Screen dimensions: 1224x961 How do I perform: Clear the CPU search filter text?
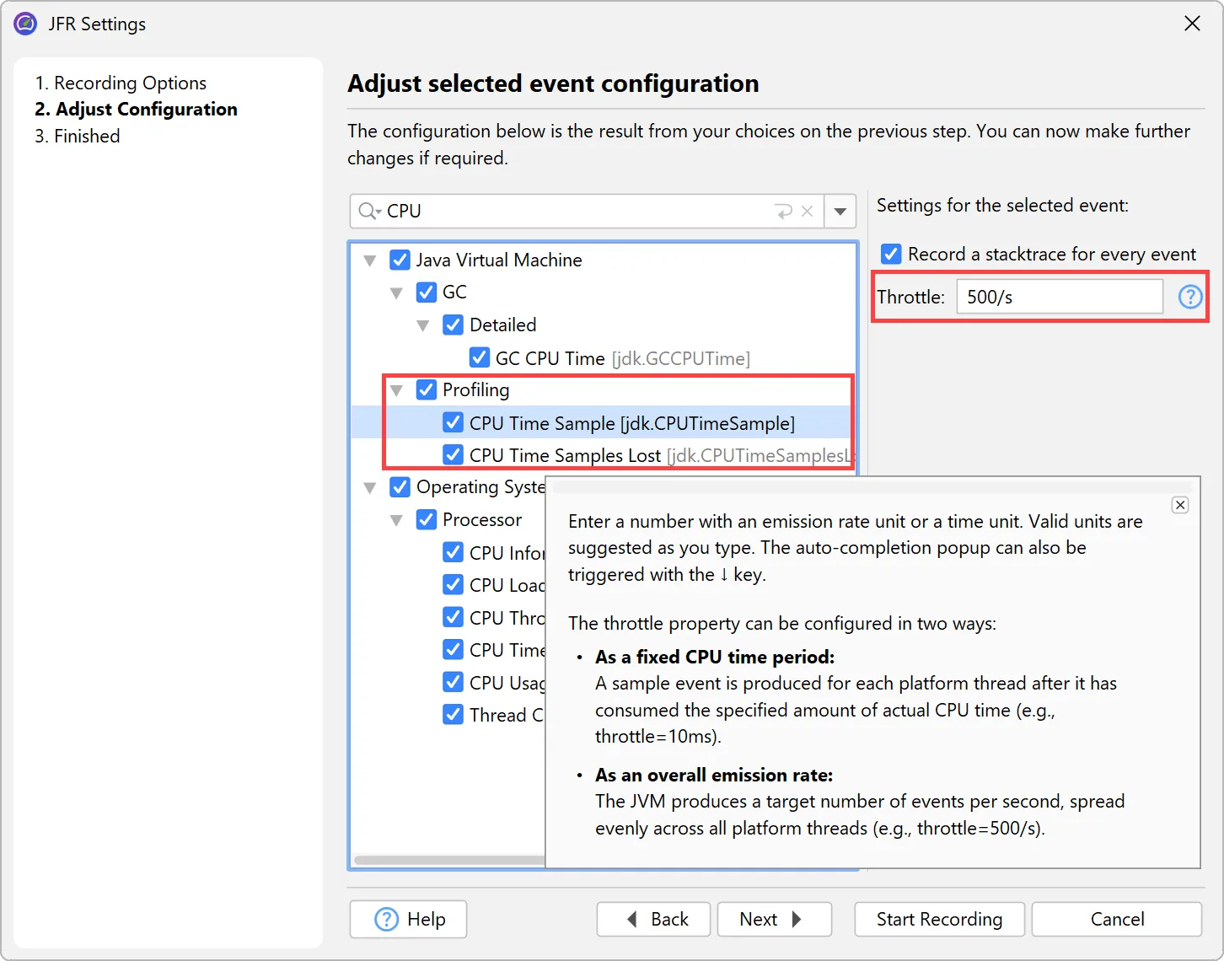click(x=807, y=212)
